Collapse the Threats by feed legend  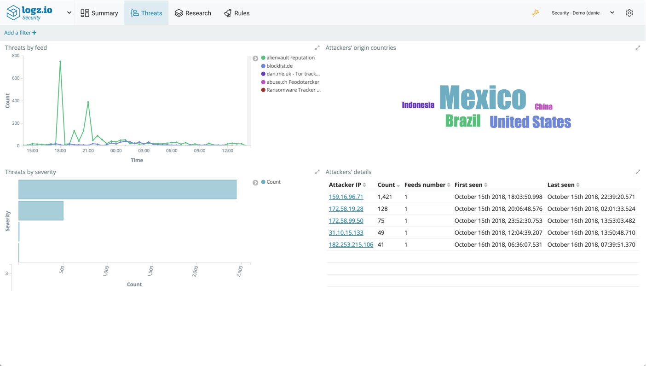click(255, 58)
